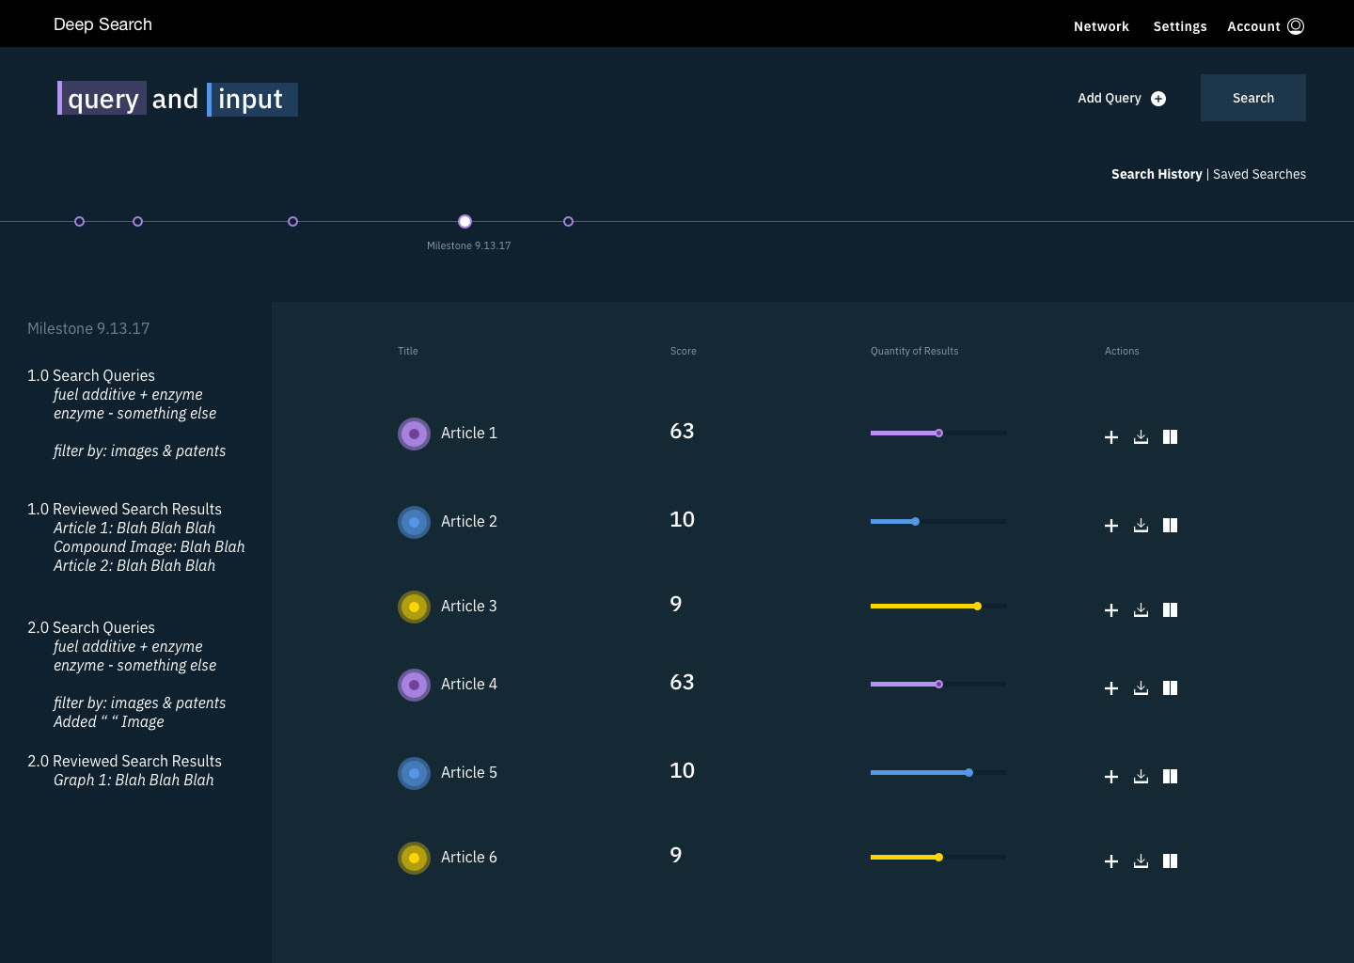Open compare columns icon for Article 2
1354x963 pixels.
coord(1170,526)
